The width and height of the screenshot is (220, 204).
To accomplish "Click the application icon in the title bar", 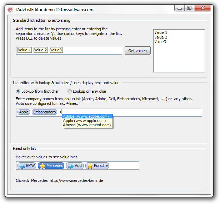I will point(10,9).
